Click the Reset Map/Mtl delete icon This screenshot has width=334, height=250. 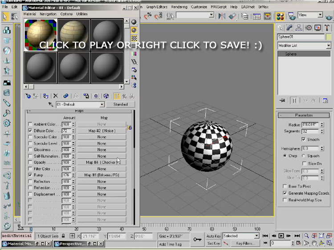coord(56,96)
